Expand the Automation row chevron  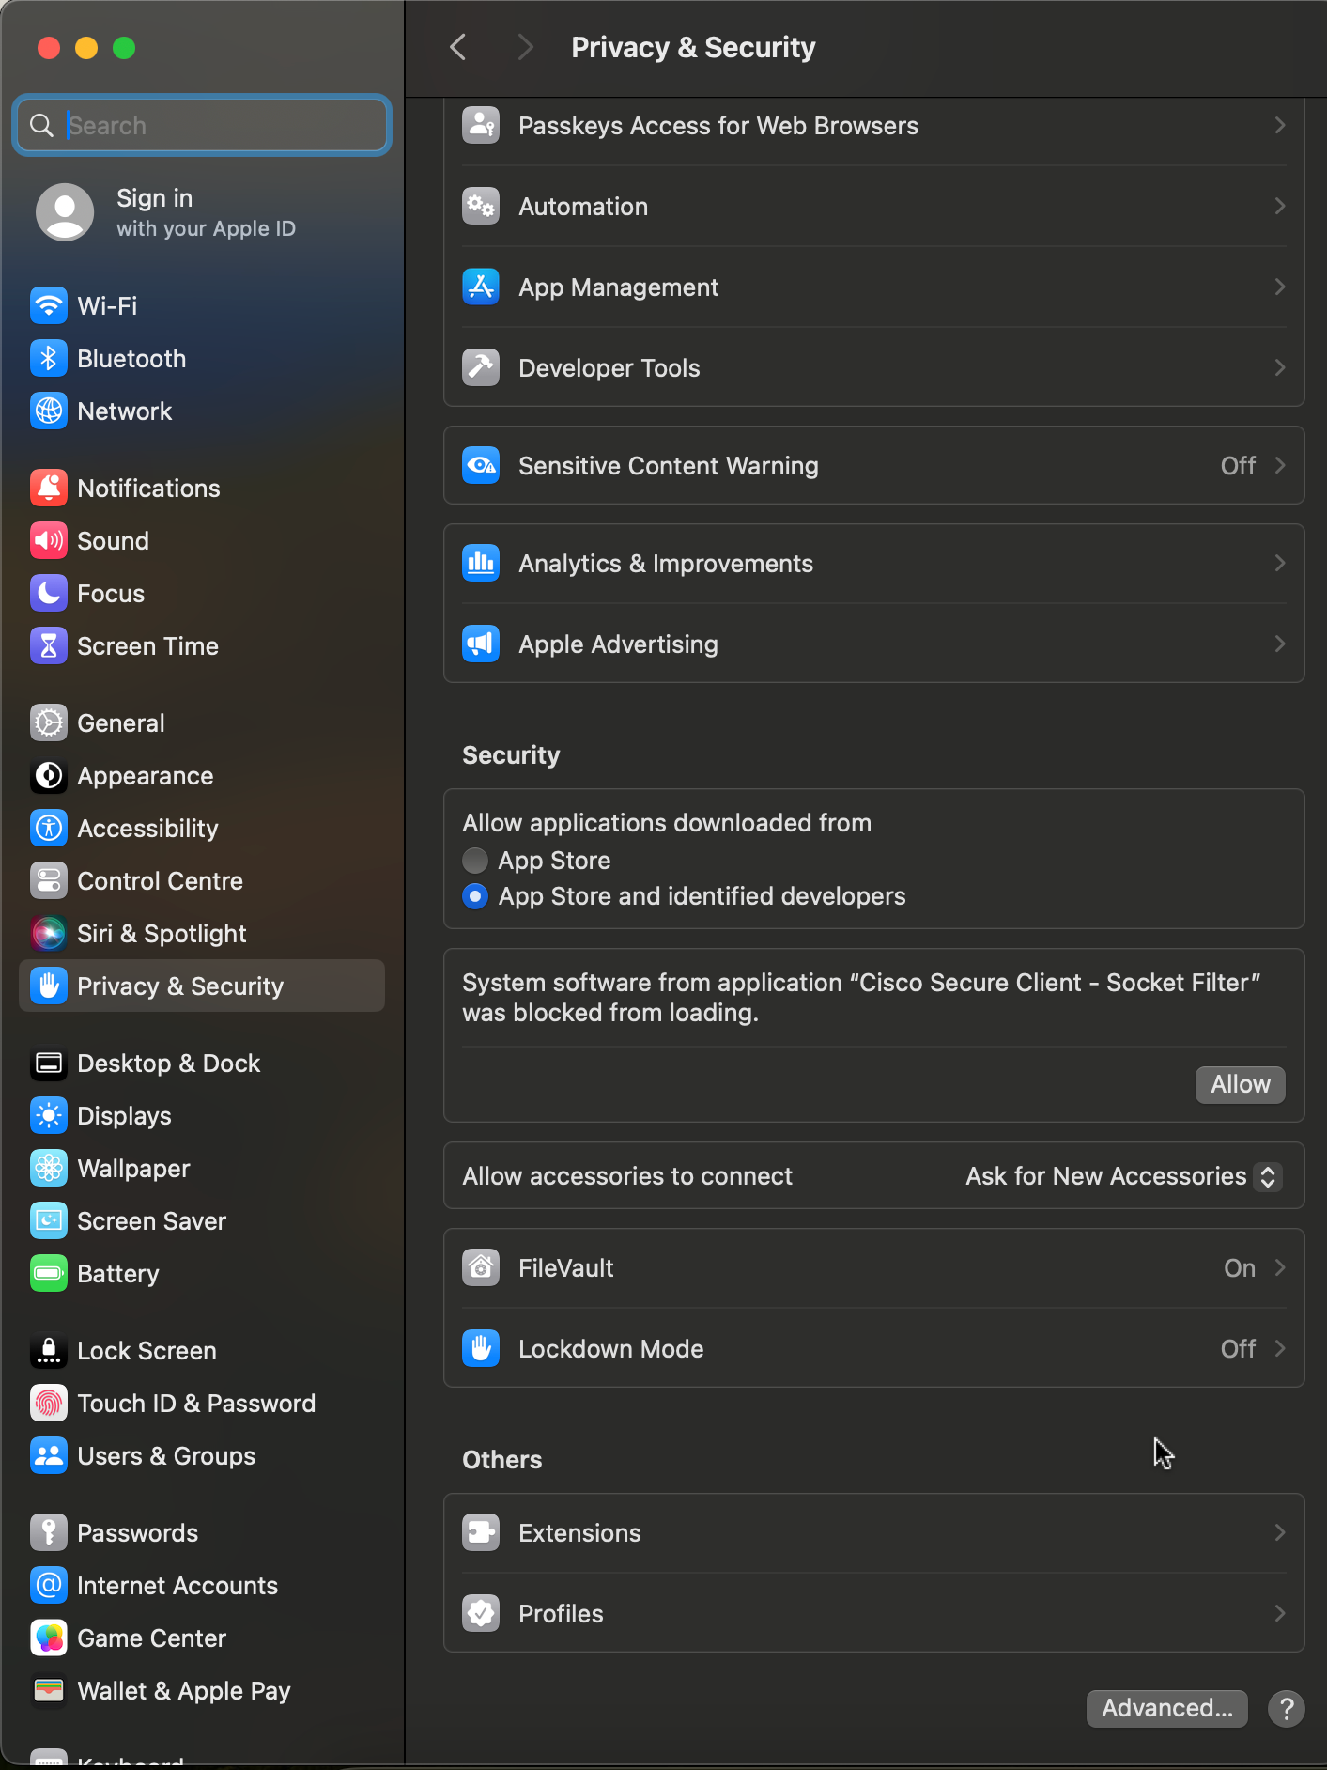click(1279, 206)
